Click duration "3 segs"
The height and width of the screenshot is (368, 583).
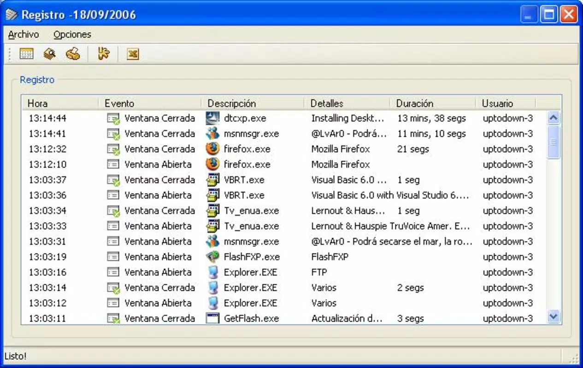[x=411, y=318]
